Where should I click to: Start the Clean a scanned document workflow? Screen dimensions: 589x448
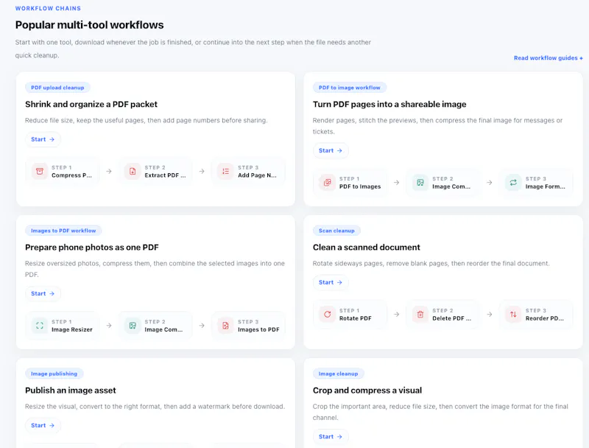pyautogui.click(x=331, y=282)
